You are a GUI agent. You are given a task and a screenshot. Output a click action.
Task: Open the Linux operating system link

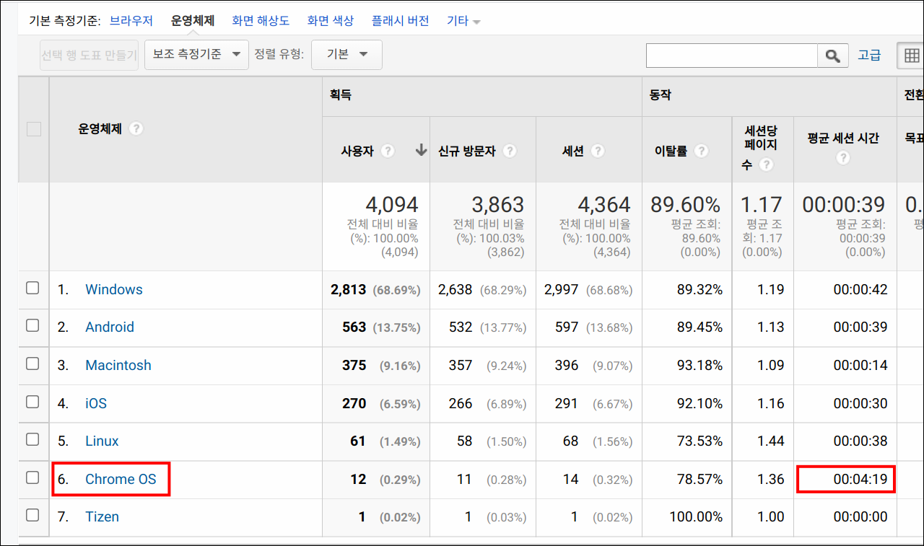point(102,441)
